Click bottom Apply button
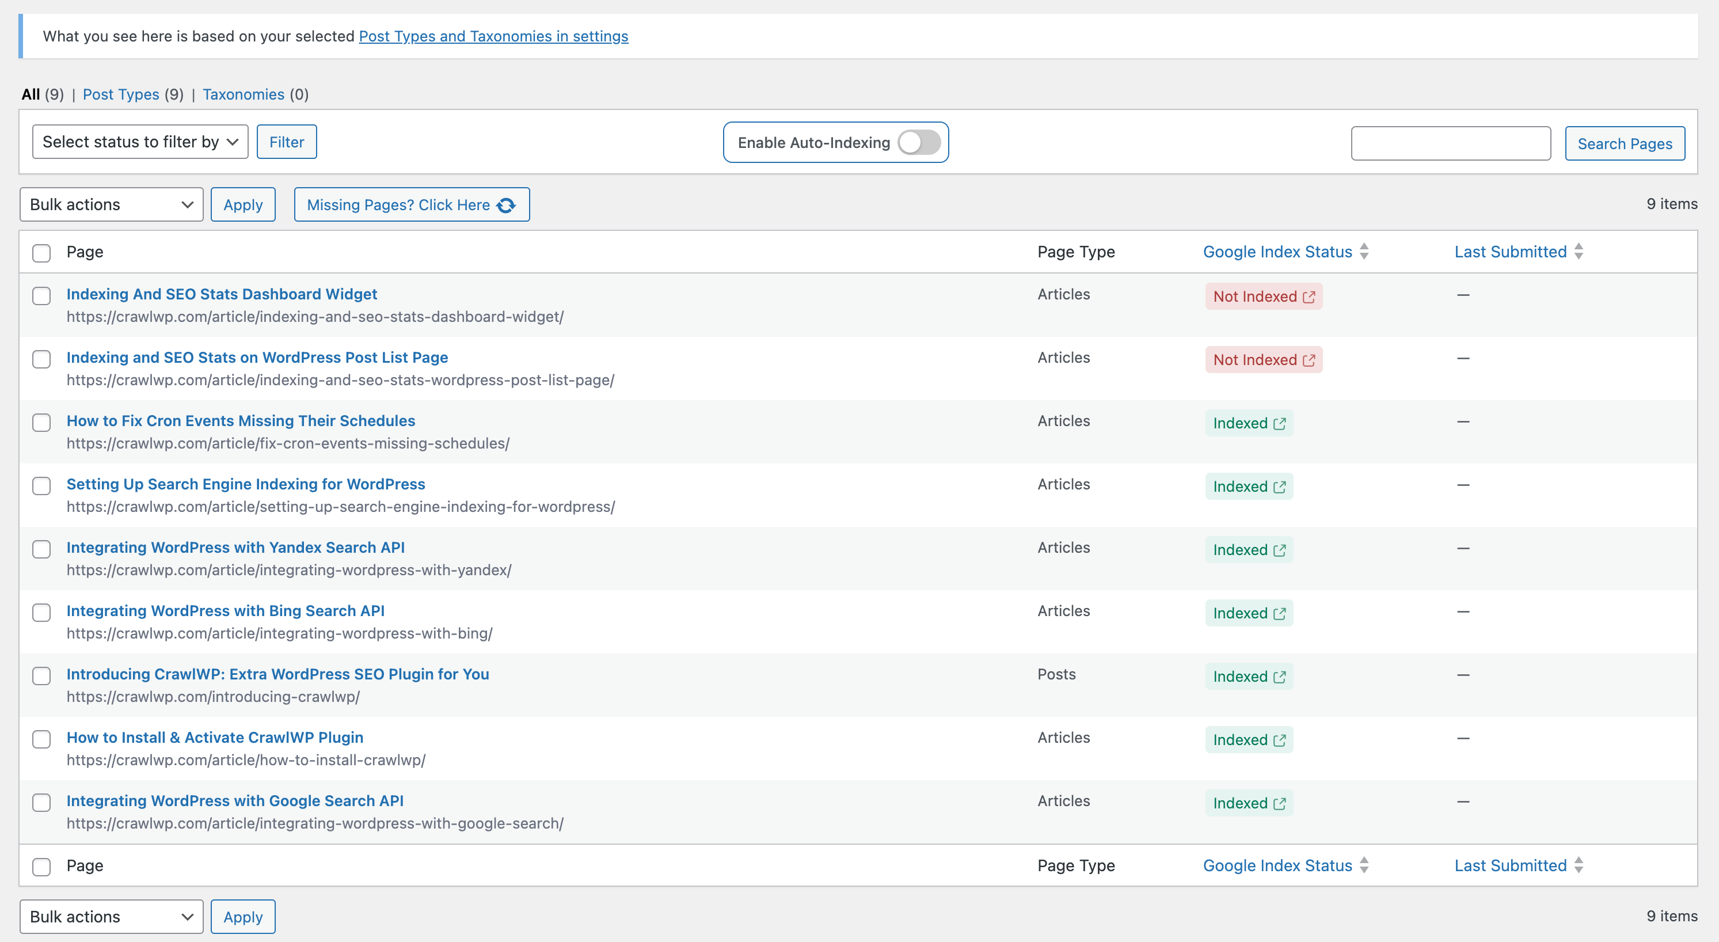The width and height of the screenshot is (1719, 942). (x=243, y=917)
